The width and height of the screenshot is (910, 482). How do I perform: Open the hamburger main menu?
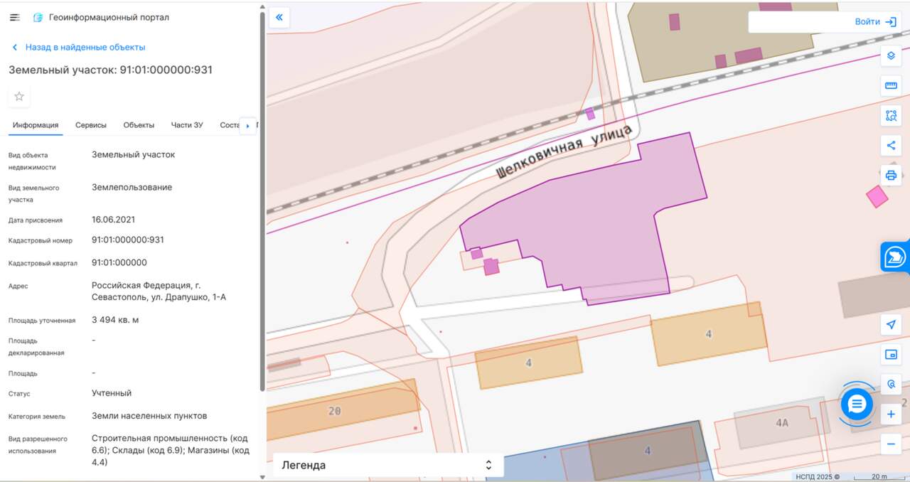[x=15, y=17]
